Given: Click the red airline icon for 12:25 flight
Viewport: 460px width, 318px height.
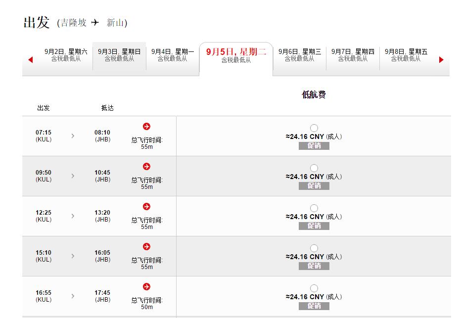Looking at the screenshot, I should point(146,207).
